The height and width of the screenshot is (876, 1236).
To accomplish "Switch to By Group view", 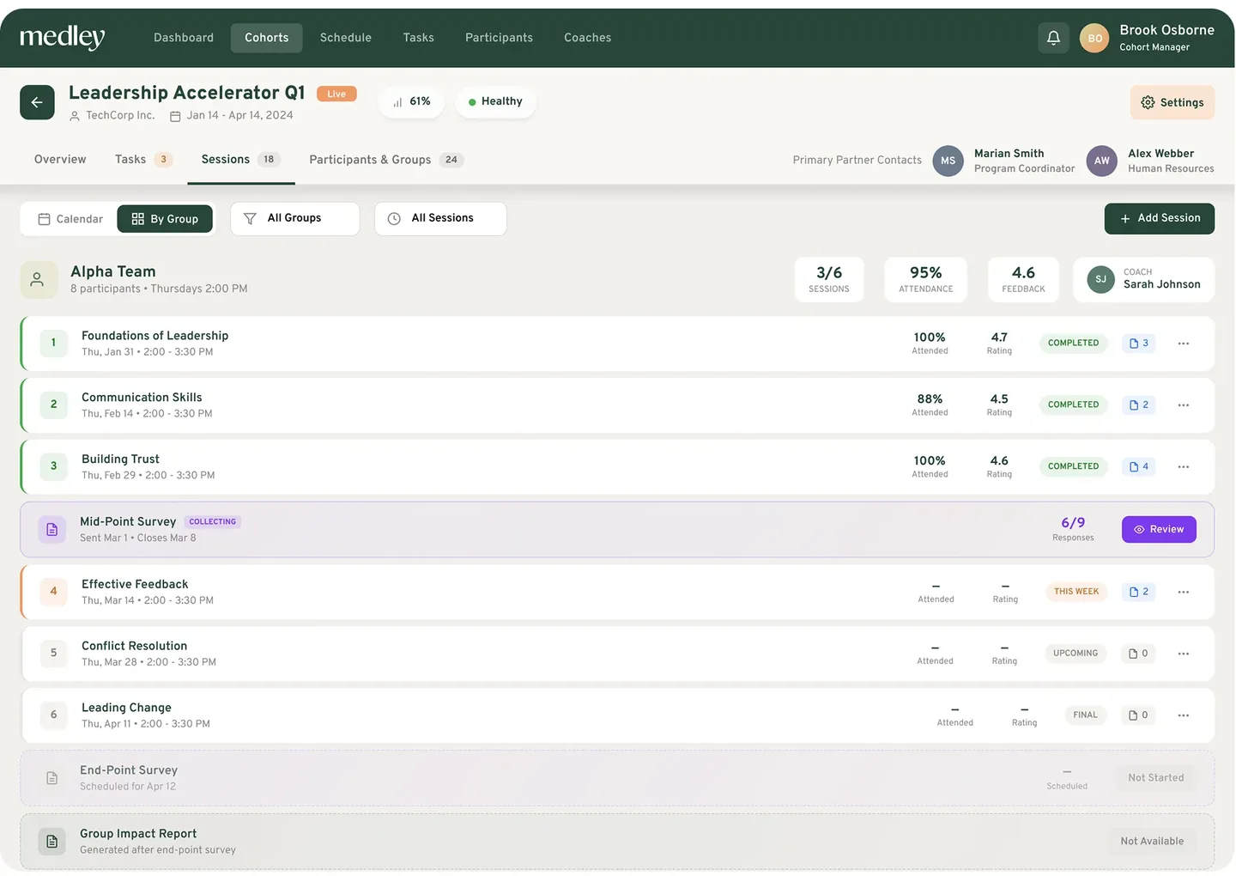I will coord(165,219).
